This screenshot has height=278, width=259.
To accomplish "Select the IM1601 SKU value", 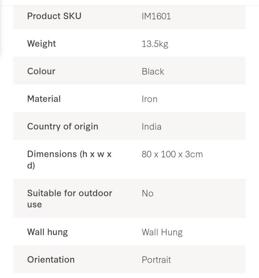I will 156,16.
